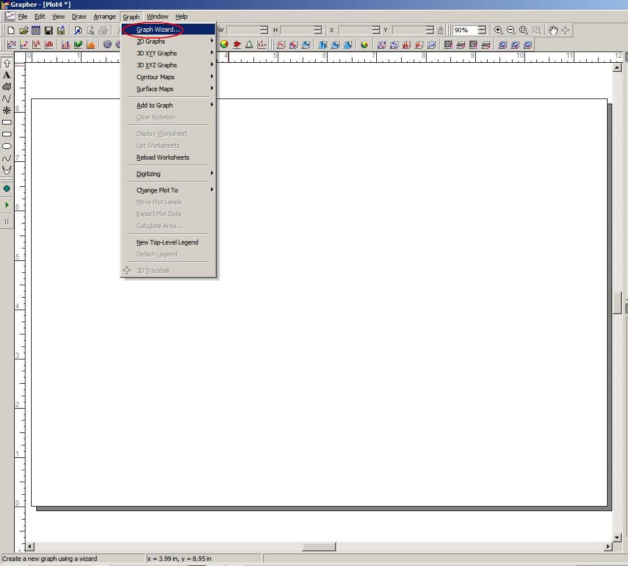
Task: Click the zoom in magnifier icon
Action: click(x=498, y=30)
